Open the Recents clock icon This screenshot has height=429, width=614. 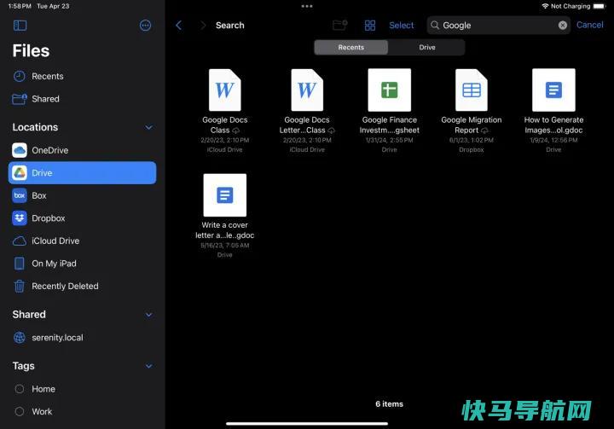pyautogui.click(x=19, y=76)
